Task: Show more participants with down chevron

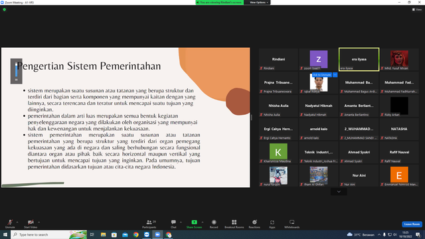Action: tap(339, 192)
